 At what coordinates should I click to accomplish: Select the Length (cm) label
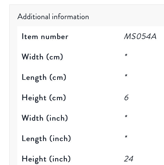point(44,78)
